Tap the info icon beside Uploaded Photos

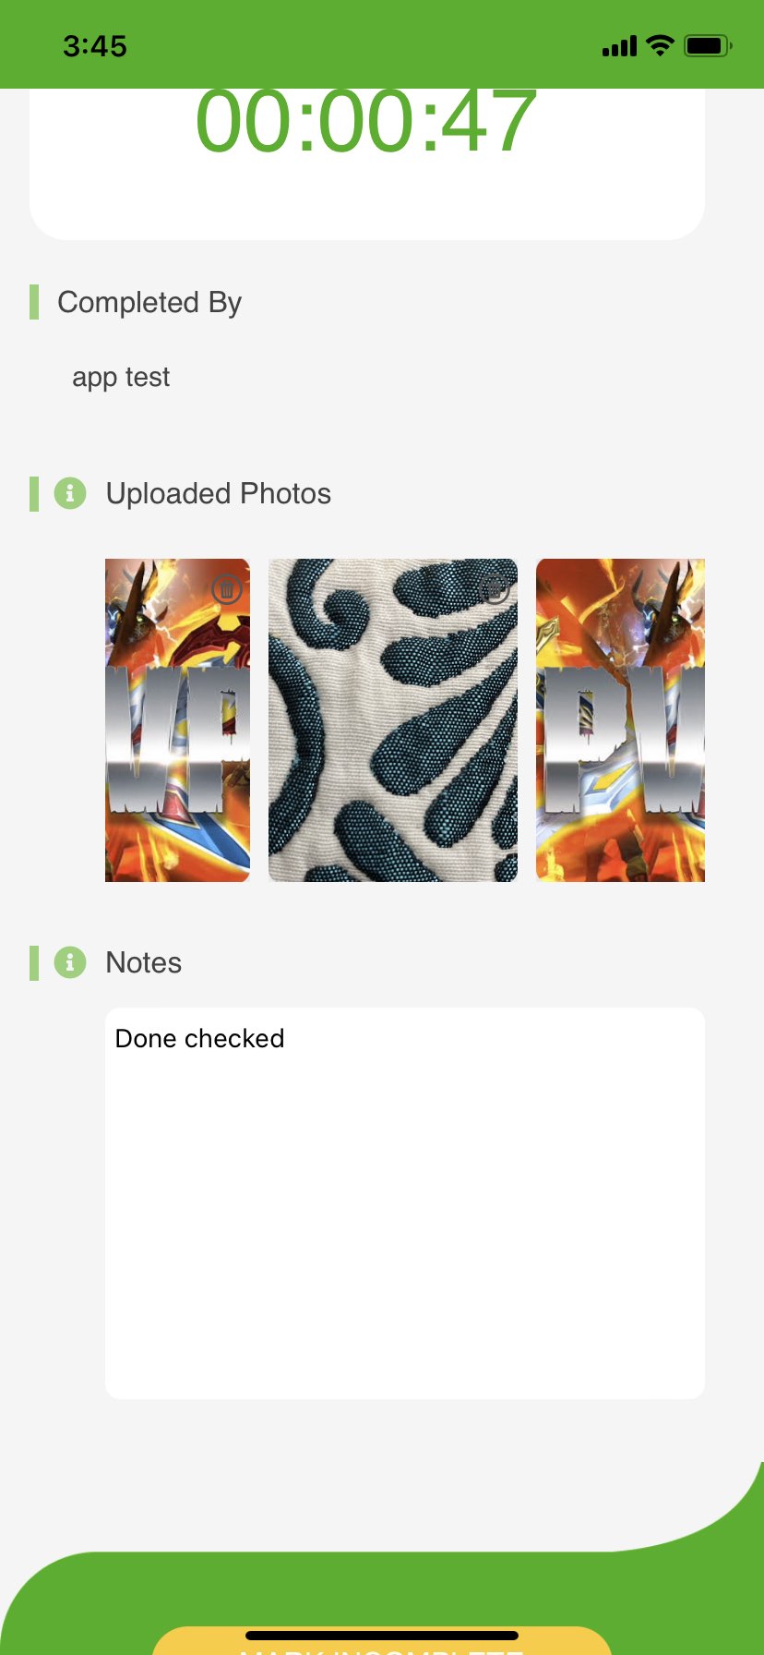(70, 493)
